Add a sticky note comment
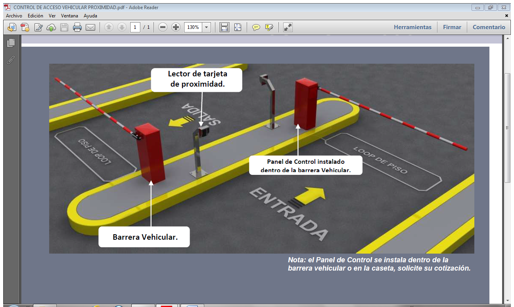514x307 pixels. click(x=256, y=27)
